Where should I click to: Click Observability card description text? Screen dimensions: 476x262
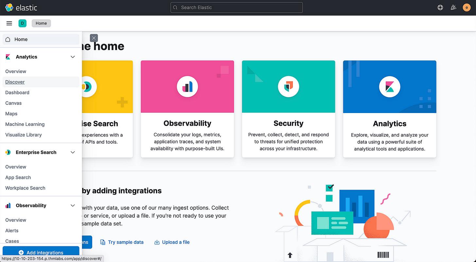coord(187,141)
